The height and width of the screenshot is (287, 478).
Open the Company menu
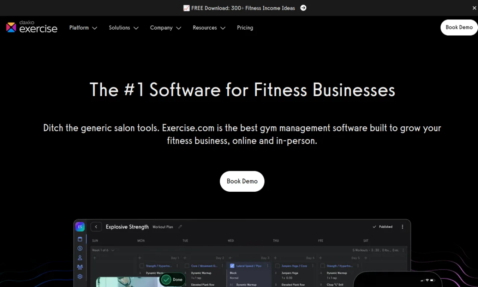161,28
